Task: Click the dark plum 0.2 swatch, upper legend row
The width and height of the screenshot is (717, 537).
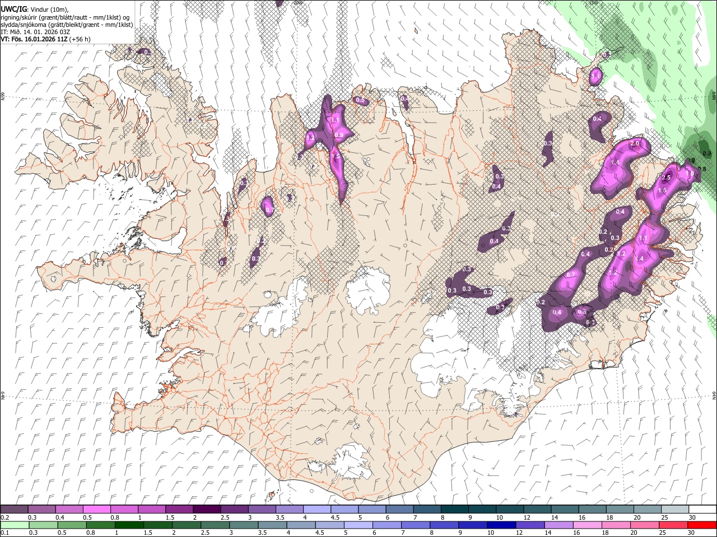Action: click(14, 509)
